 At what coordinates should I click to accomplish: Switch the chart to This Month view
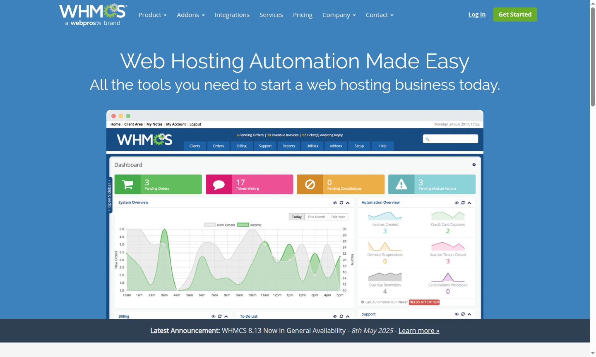pos(316,217)
